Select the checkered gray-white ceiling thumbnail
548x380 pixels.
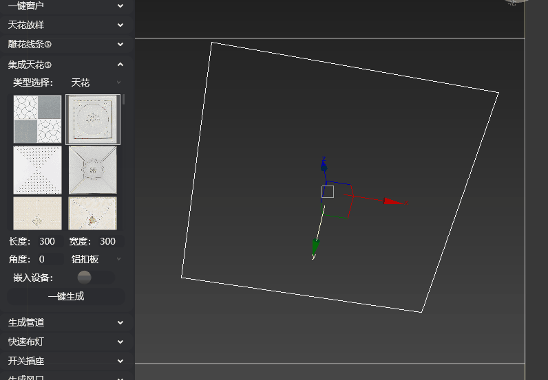(x=37, y=120)
